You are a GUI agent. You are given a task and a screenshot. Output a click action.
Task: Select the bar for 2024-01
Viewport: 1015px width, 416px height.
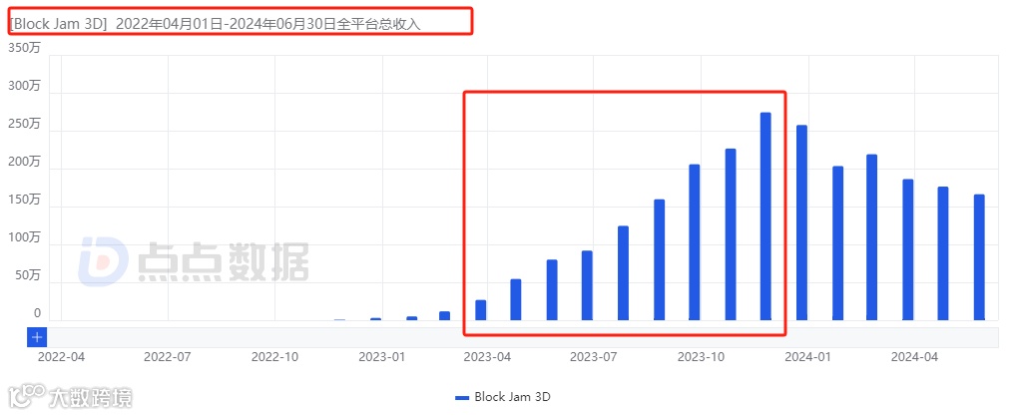click(x=801, y=222)
